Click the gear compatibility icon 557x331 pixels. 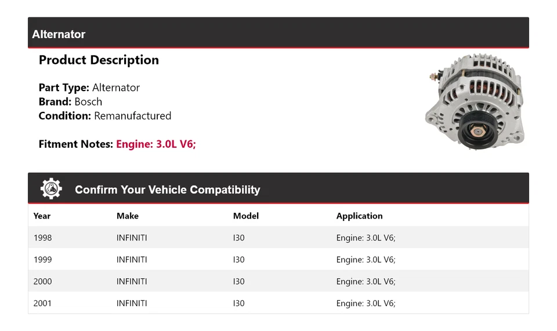[51, 189]
